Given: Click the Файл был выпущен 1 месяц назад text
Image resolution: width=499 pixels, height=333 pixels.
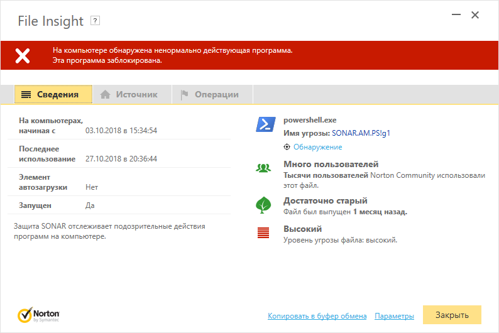Looking at the screenshot, I should tap(345, 212).
